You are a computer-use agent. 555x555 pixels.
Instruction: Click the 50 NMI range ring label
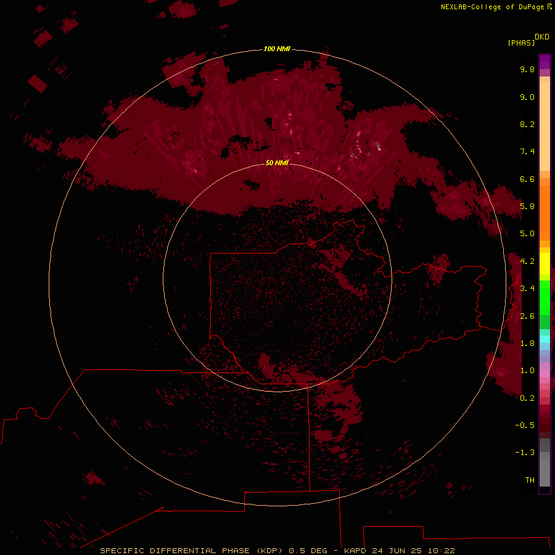coord(277,163)
